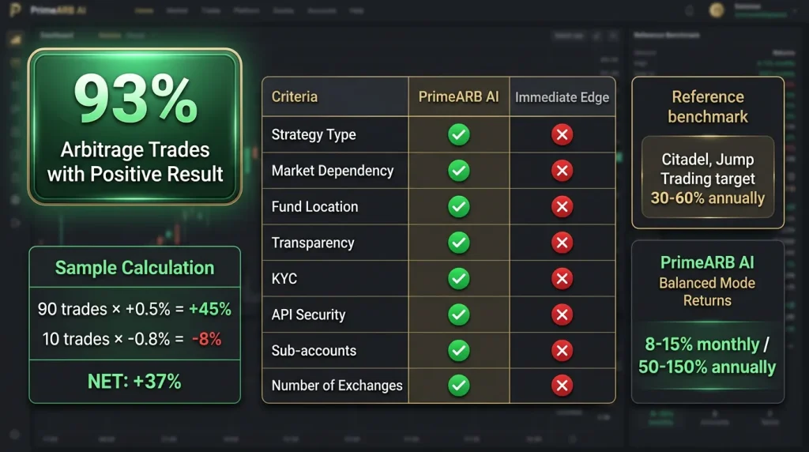Click the green checkmark for Transparency
Viewport: 809px width, 452px height.
click(458, 243)
